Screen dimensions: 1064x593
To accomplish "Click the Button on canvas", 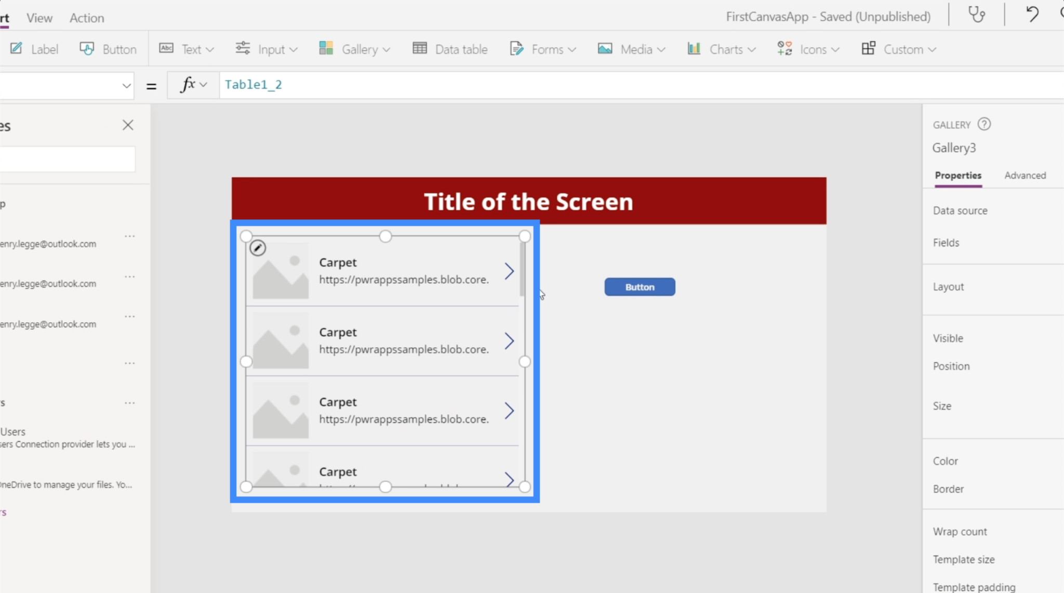I will click(x=639, y=287).
